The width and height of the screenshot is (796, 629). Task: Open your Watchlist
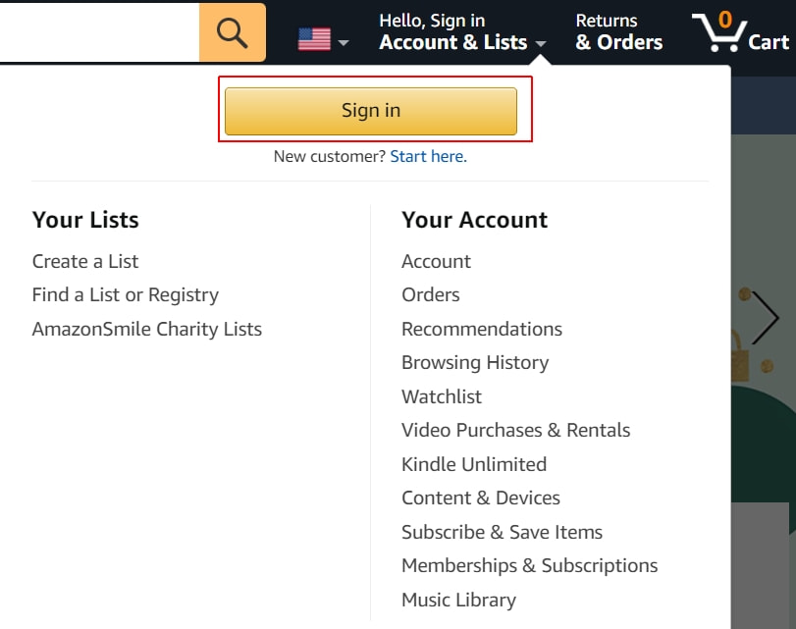(x=442, y=396)
